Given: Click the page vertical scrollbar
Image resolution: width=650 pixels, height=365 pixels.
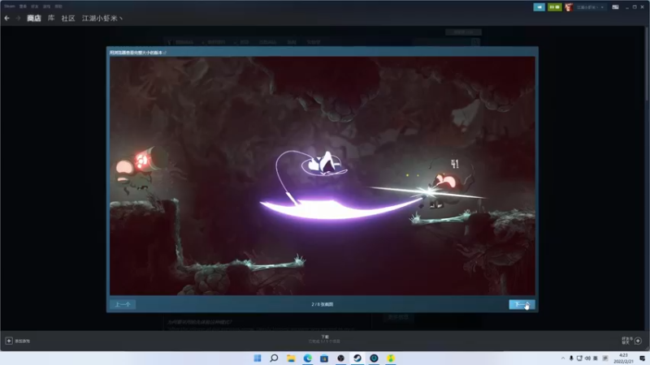Looking at the screenshot, I should (648, 64).
